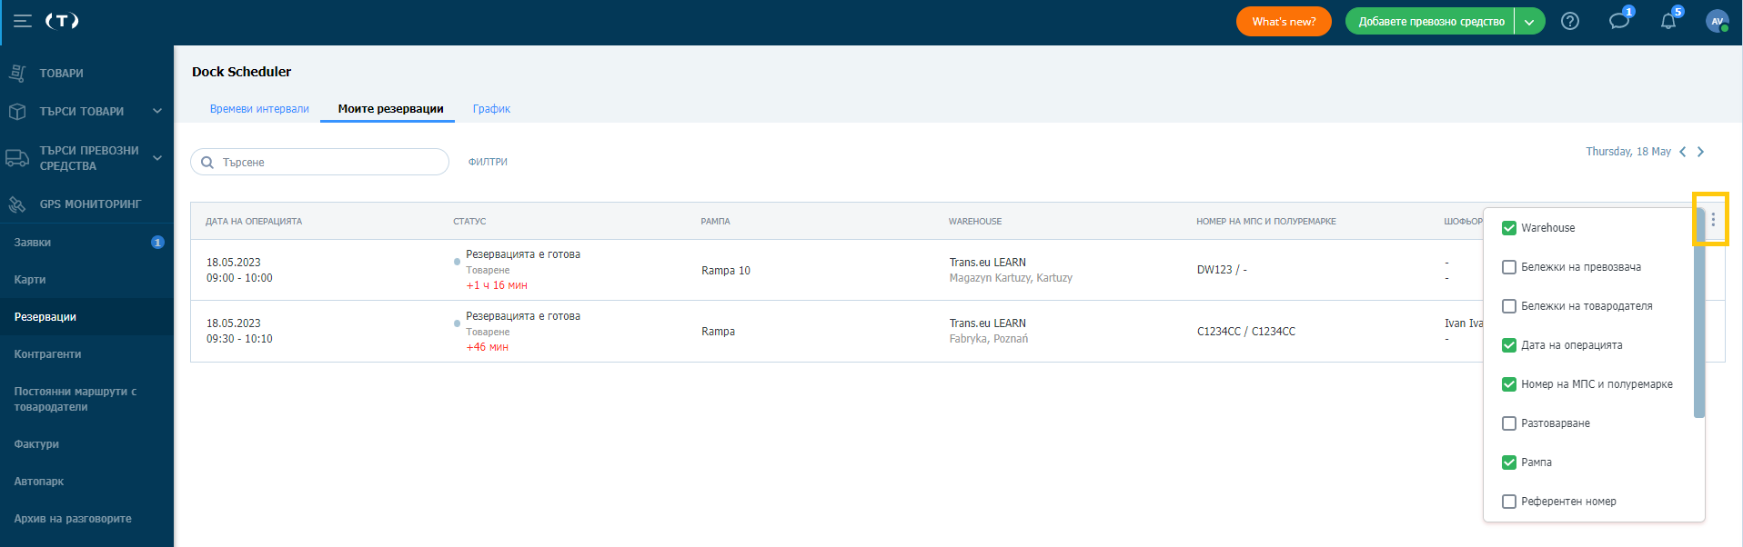Click the Търси товари box icon
Screen dimensions: 1743x547
coord(17,111)
